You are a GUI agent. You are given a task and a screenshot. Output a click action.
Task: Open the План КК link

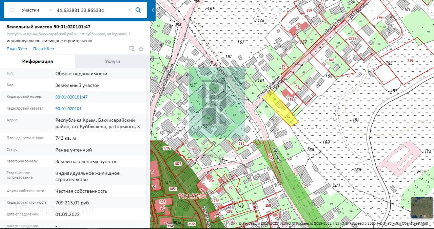(x=43, y=49)
